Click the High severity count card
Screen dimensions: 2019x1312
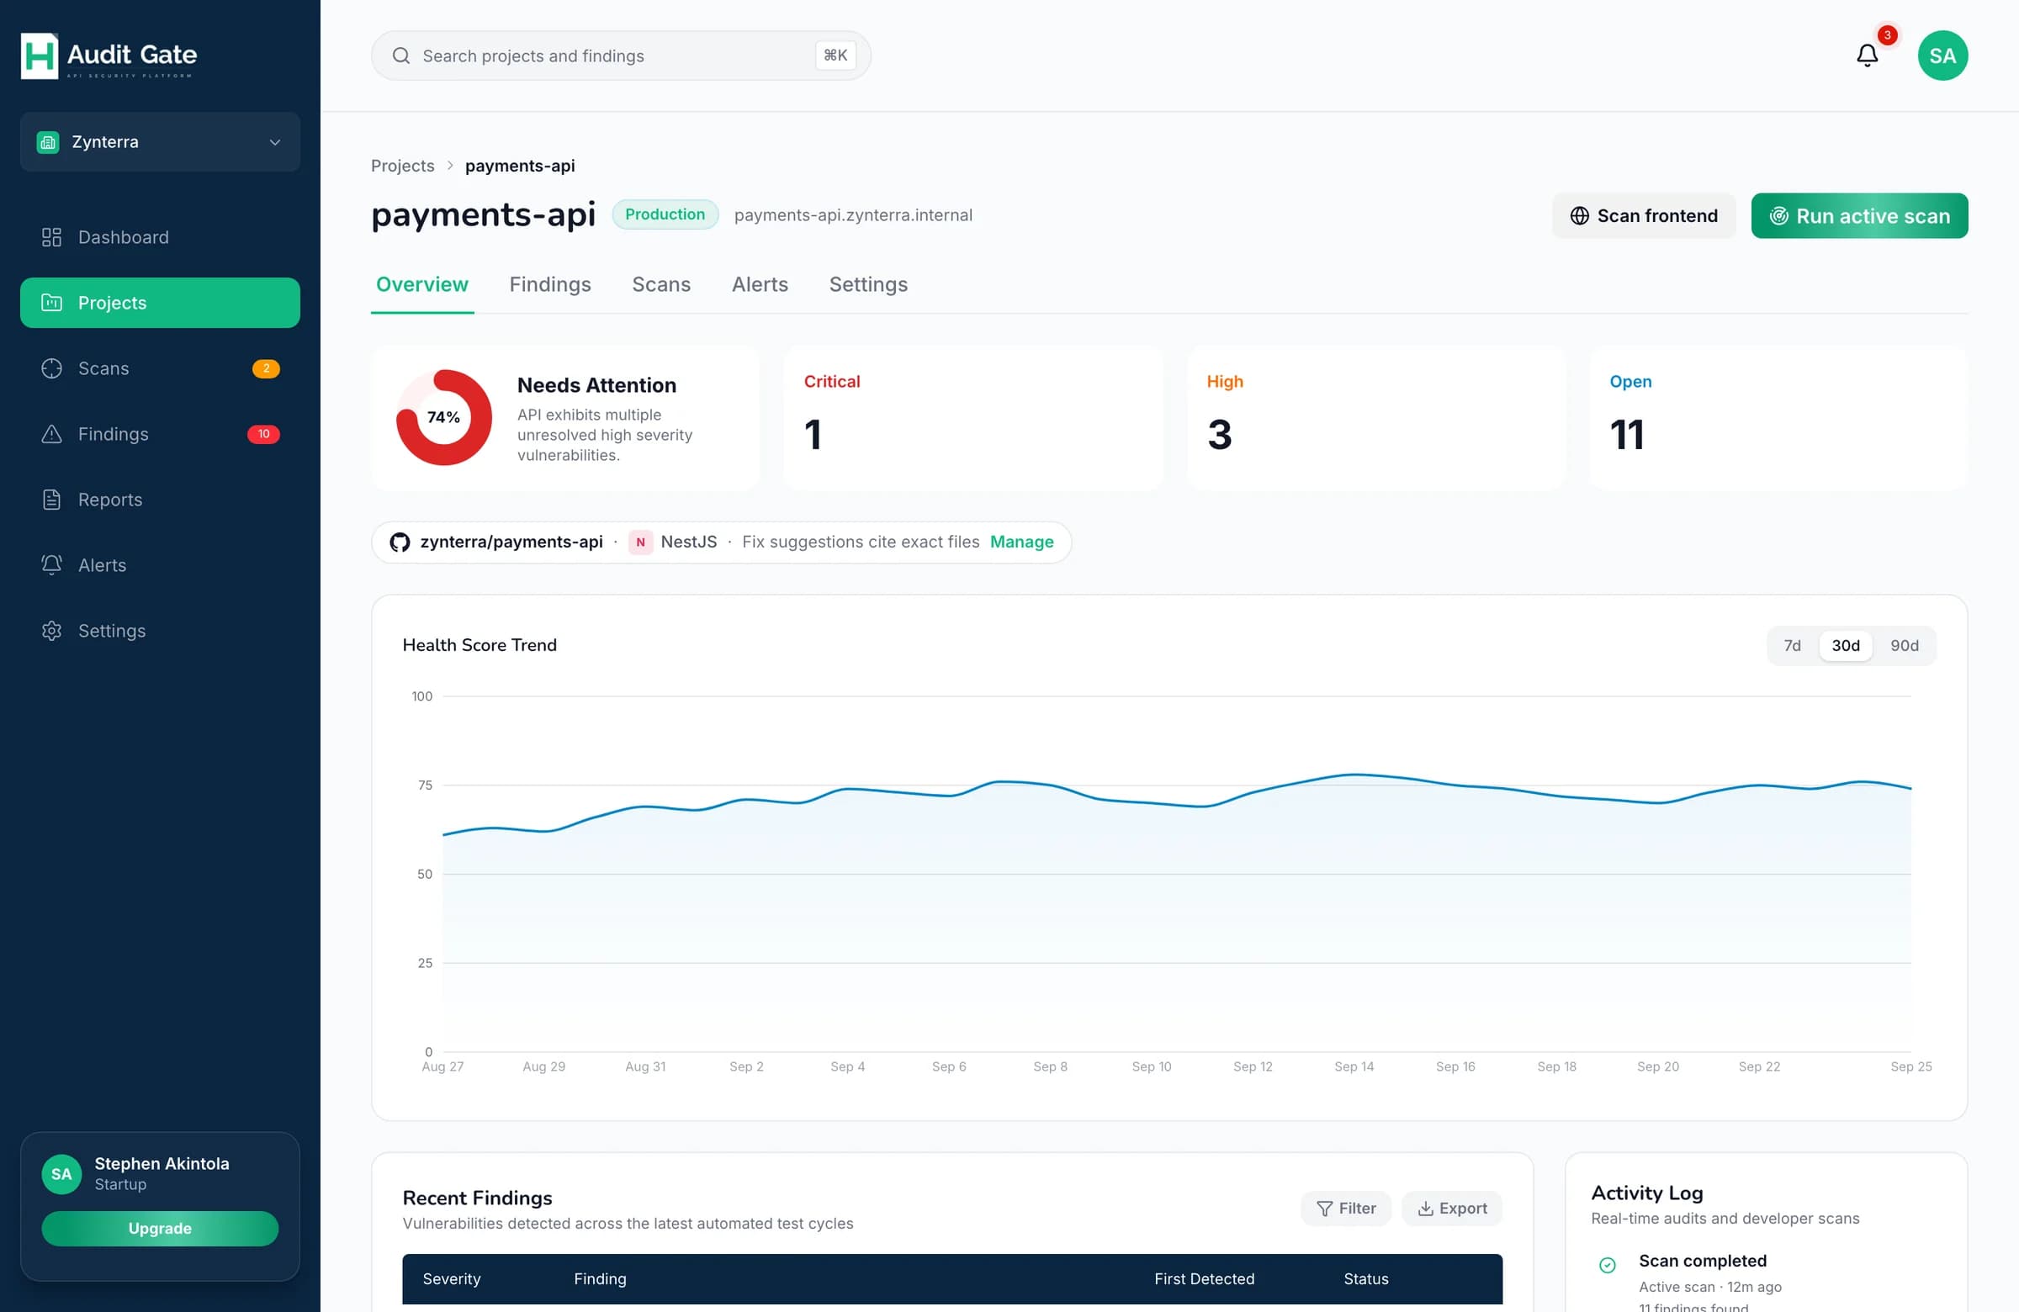(x=1376, y=417)
